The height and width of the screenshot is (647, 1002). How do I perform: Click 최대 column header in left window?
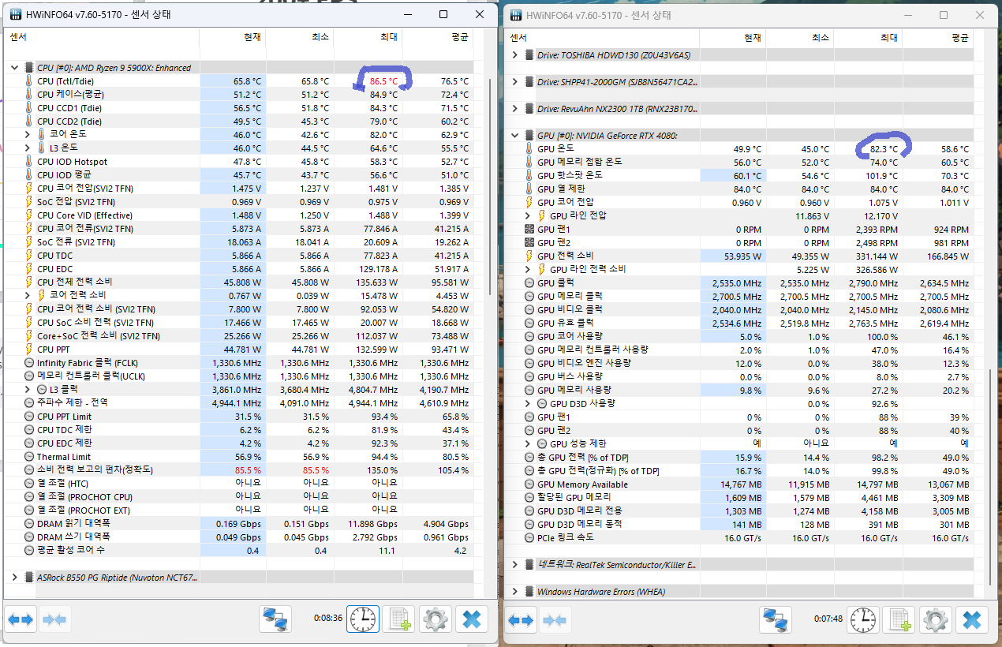point(368,37)
